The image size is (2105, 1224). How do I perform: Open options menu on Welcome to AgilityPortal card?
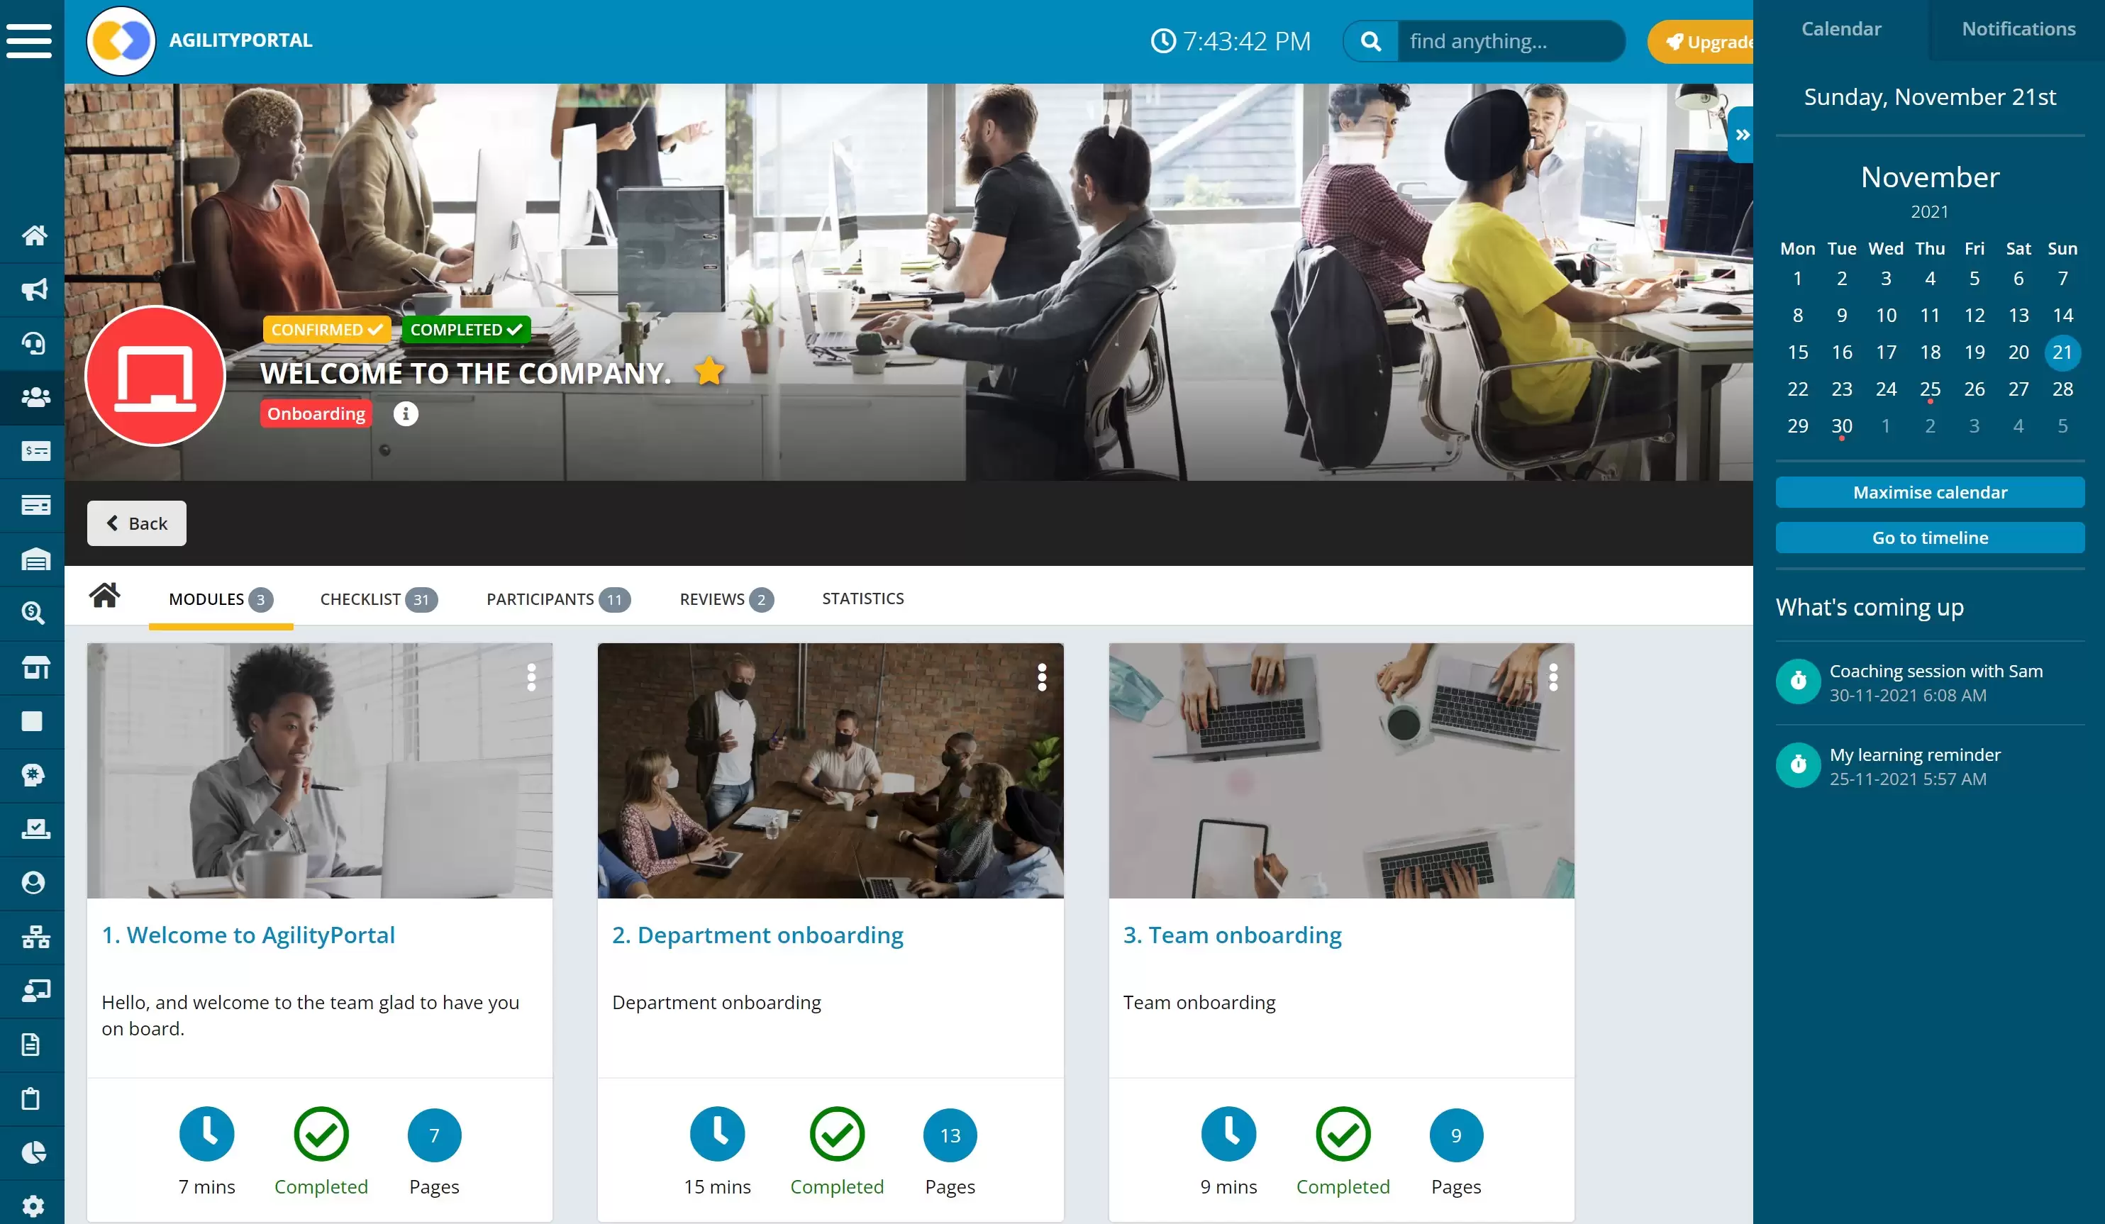(x=531, y=677)
